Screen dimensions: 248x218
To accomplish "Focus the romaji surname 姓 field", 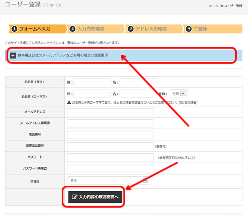I will tap(92, 93).
